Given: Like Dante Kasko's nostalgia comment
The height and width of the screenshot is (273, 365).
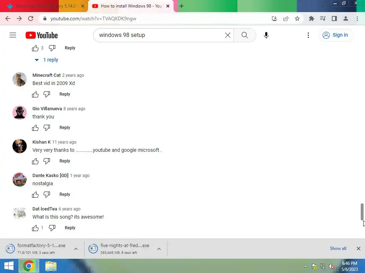Looking at the screenshot, I should (35, 194).
